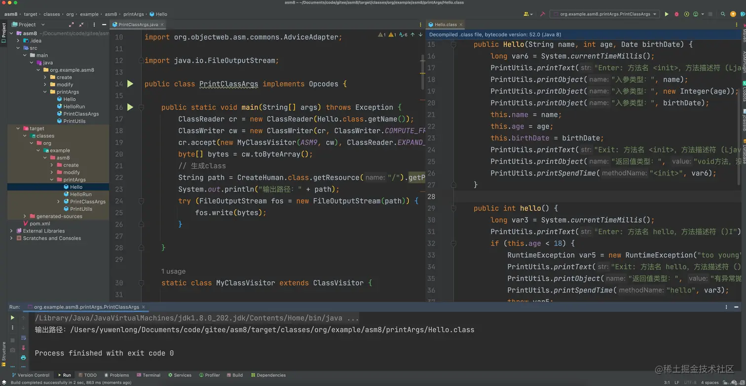Expand the .idea folder
Viewport: 746px width, 386px height.
point(18,40)
